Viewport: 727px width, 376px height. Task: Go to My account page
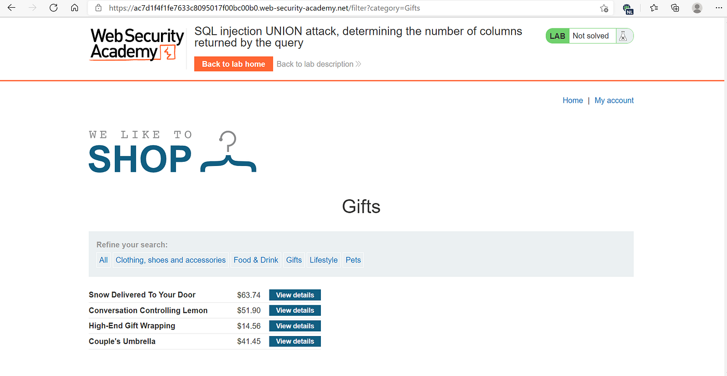click(614, 100)
